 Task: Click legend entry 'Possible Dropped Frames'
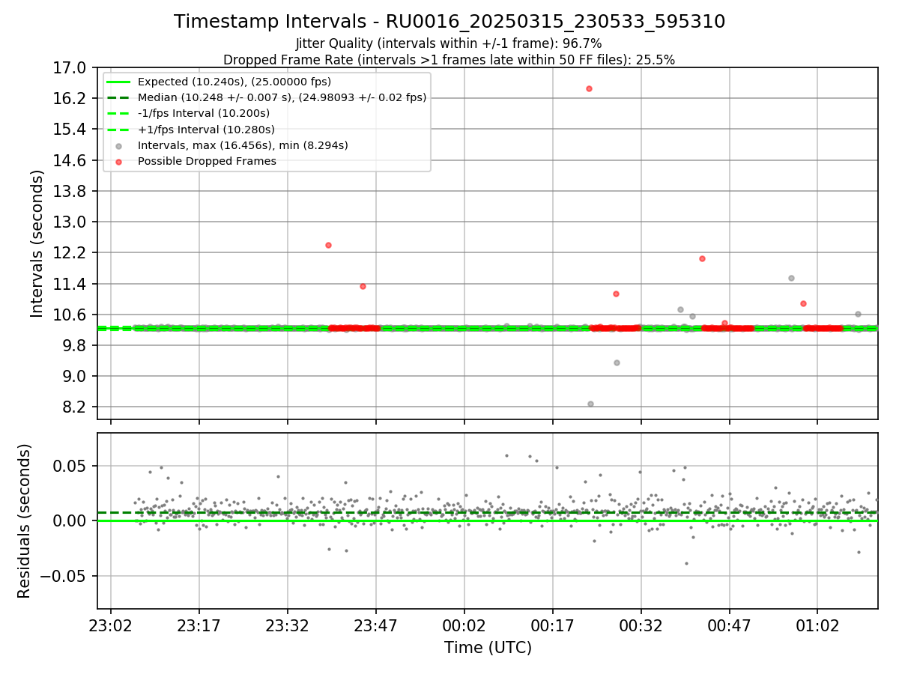[207, 161]
